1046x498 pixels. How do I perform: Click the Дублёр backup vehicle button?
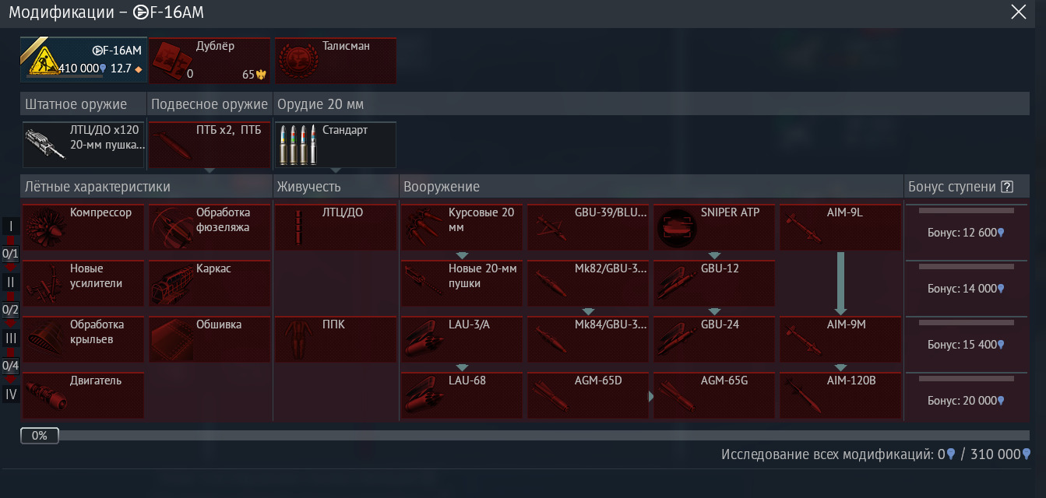(209, 60)
